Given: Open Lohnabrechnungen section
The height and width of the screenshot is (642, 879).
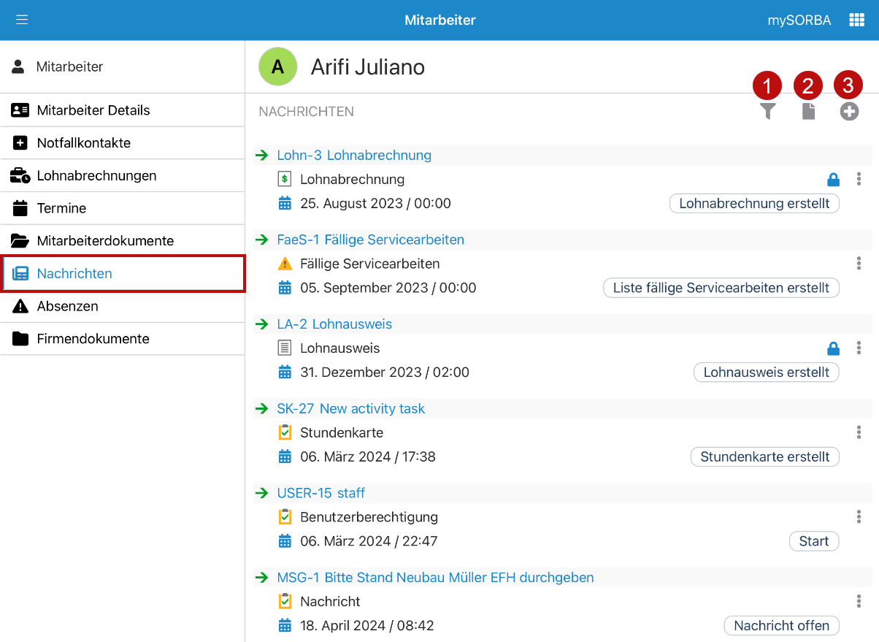Looking at the screenshot, I should pyautogui.click(x=123, y=175).
